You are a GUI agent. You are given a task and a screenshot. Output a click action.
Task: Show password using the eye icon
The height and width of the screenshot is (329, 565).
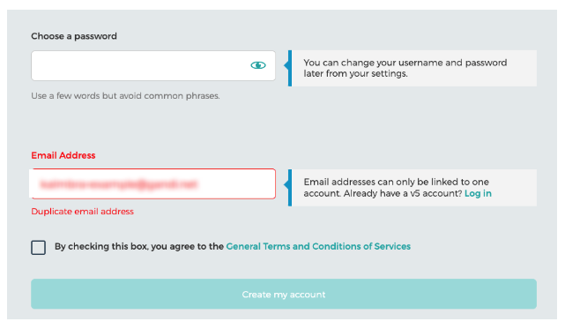tap(258, 65)
